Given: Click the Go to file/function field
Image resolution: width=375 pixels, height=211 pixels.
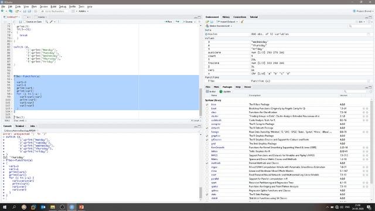Looking at the screenshot, I should coord(54,11).
